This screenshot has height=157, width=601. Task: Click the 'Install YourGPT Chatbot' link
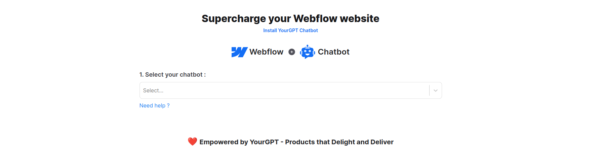click(290, 30)
